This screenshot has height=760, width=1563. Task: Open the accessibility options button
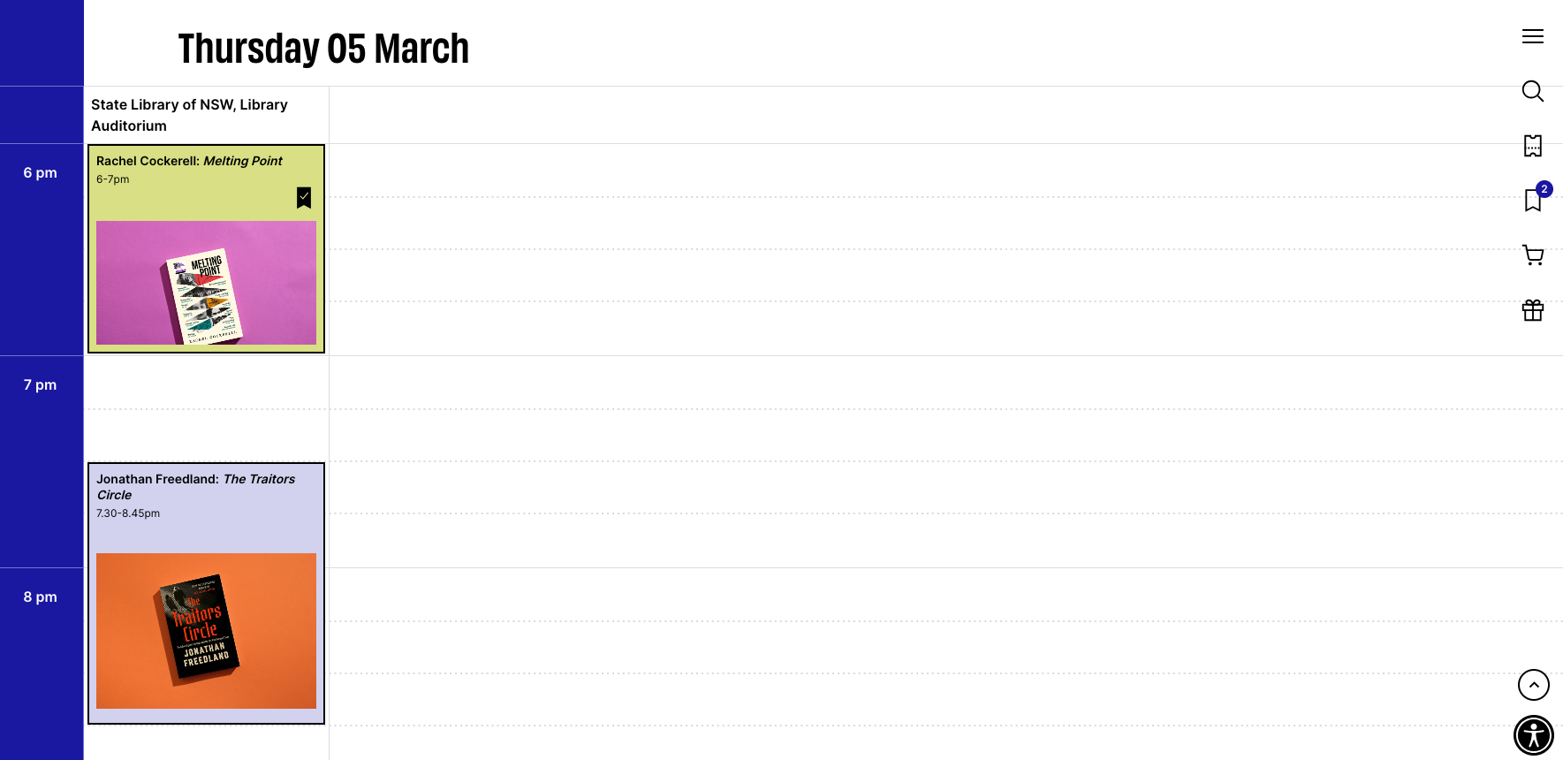(1533, 735)
